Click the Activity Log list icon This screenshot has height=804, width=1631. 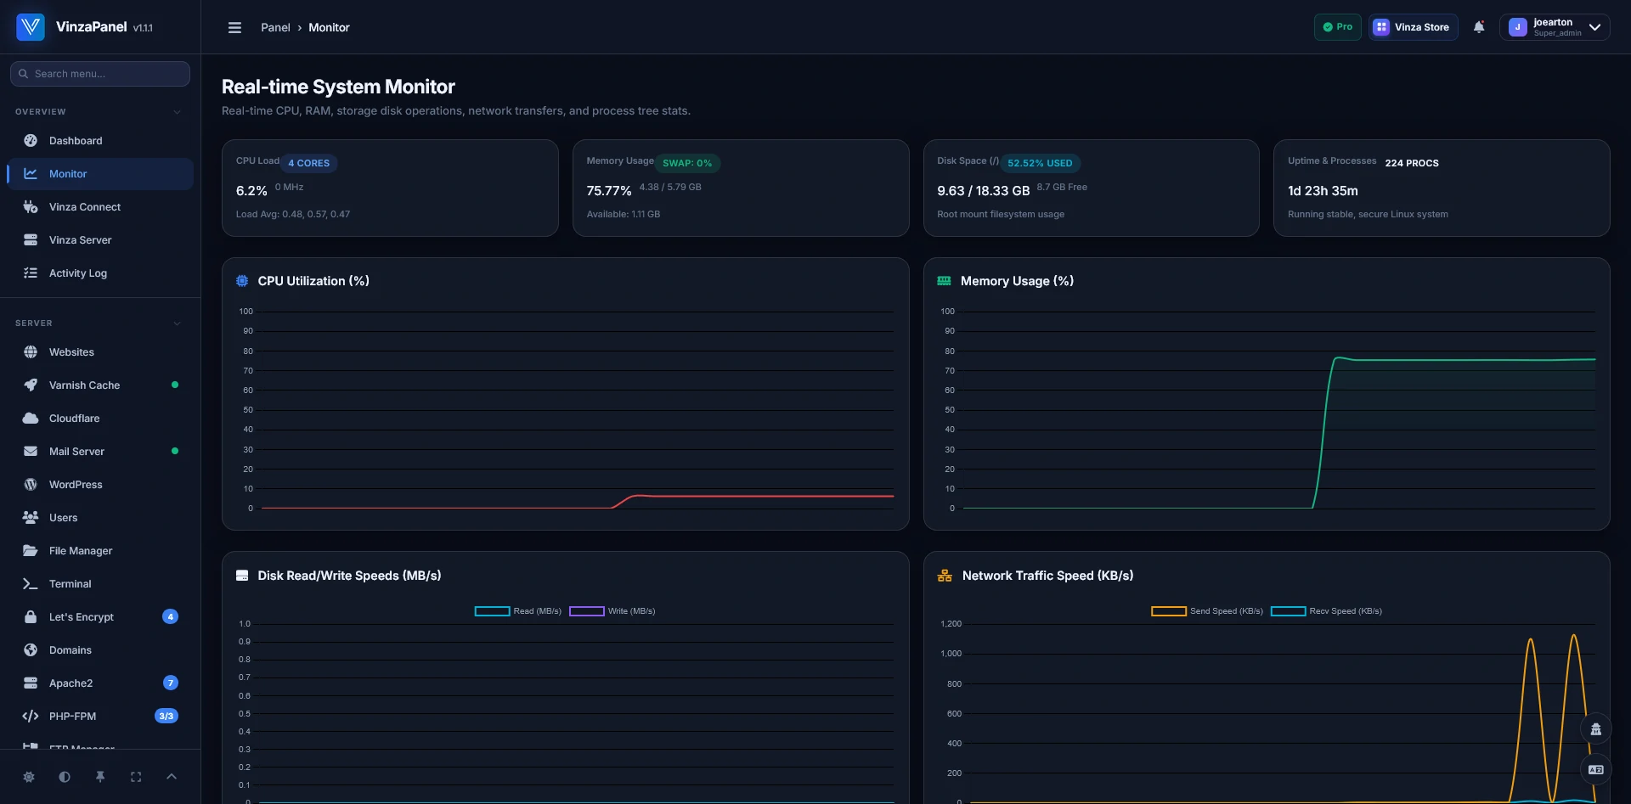point(31,273)
